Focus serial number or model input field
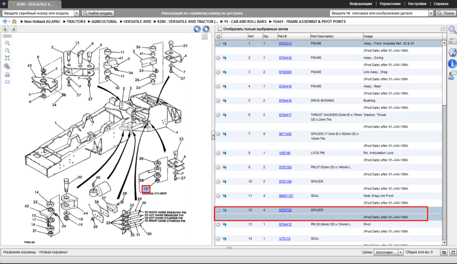Screen dimensions: 457x264 pos(38,13)
